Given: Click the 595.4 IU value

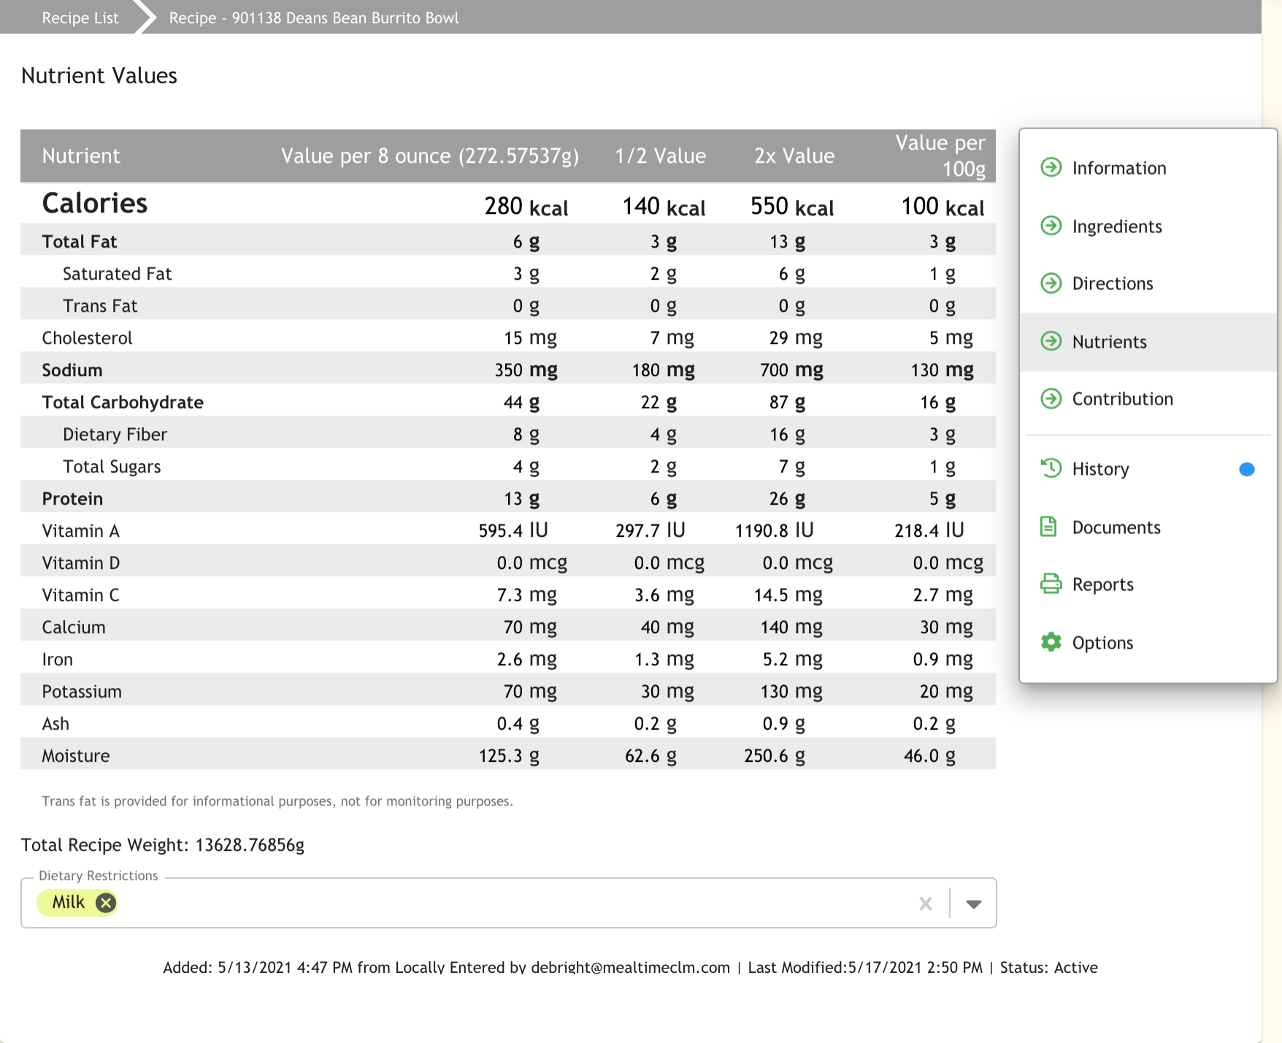Looking at the screenshot, I should coord(513,530).
